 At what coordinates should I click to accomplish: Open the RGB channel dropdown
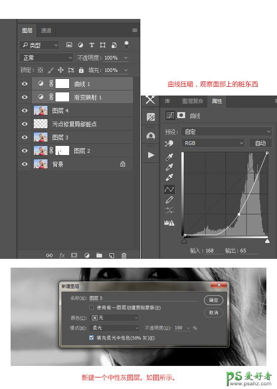click(x=213, y=143)
